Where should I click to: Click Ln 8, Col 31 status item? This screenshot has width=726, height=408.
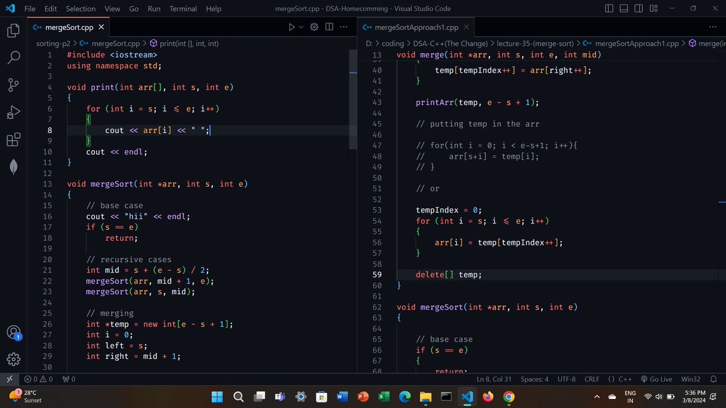(494, 379)
